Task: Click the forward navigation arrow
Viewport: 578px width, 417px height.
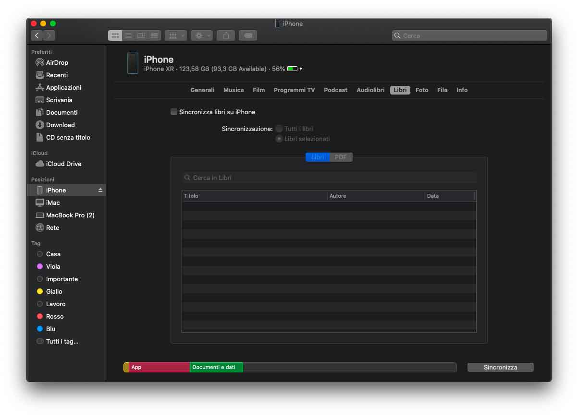Action: pos(49,36)
